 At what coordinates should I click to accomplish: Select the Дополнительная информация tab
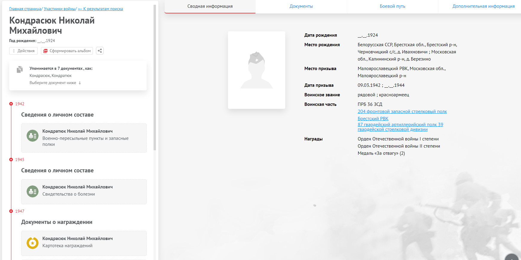[483, 6]
